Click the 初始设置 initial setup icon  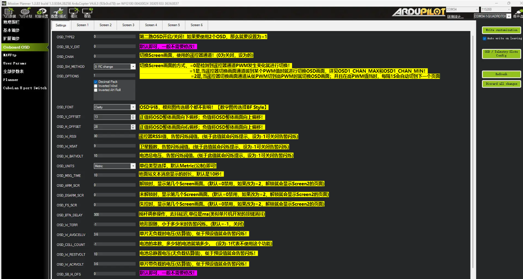click(x=41, y=13)
